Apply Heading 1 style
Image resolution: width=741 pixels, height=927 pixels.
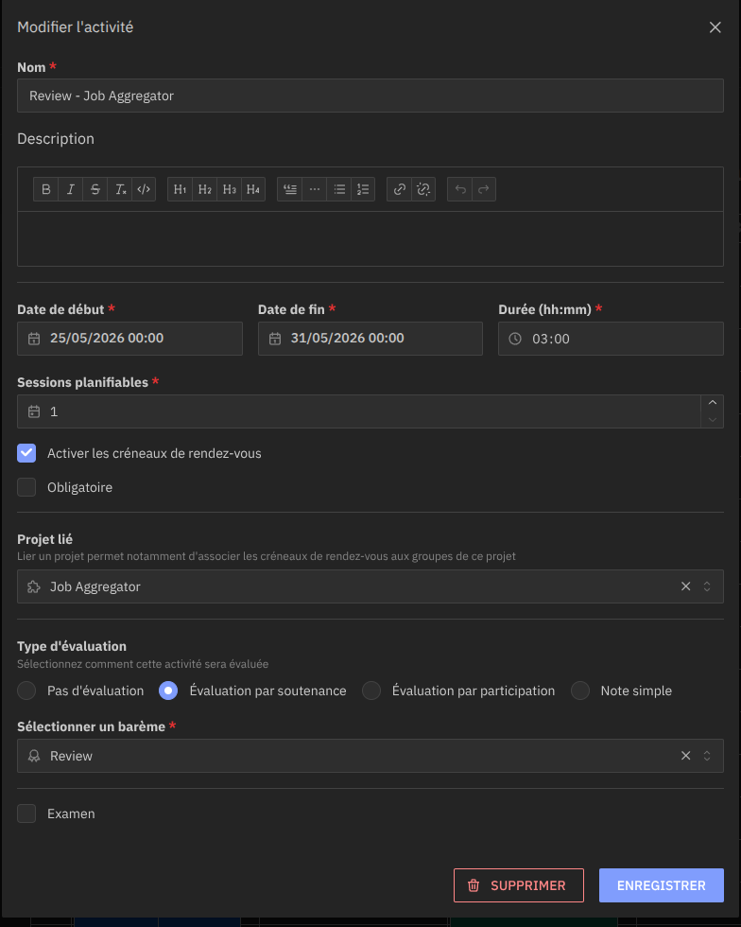pos(181,189)
